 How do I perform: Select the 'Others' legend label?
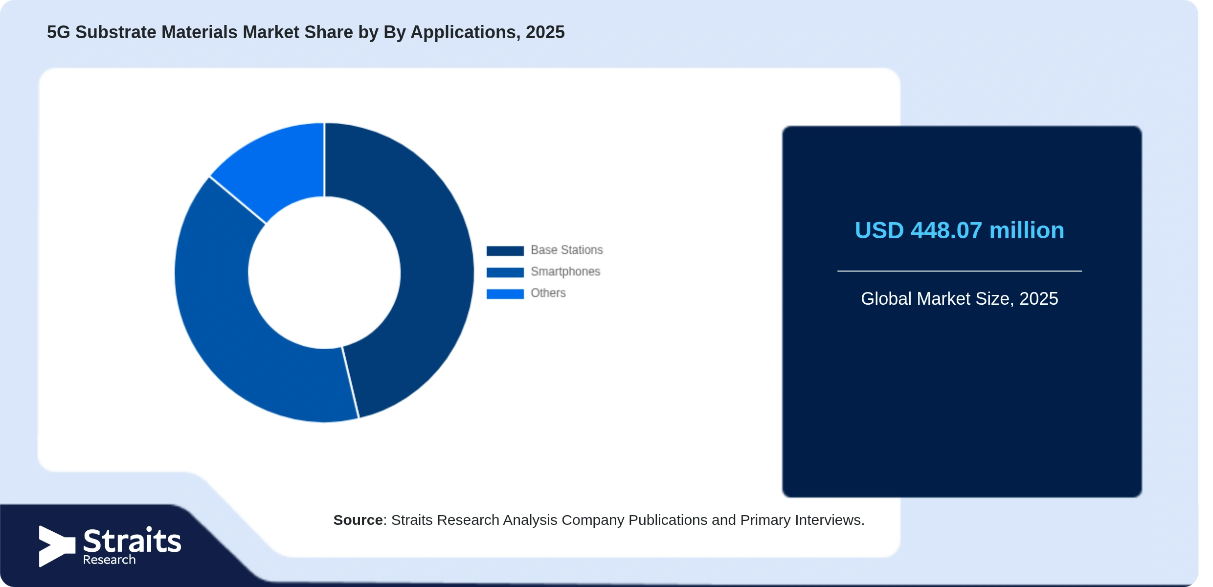pyautogui.click(x=548, y=293)
